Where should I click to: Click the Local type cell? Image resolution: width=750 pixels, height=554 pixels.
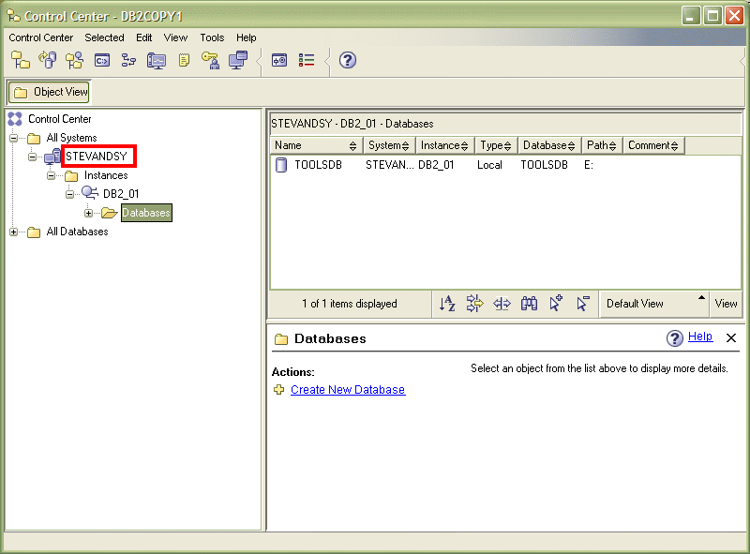(489, 165)
